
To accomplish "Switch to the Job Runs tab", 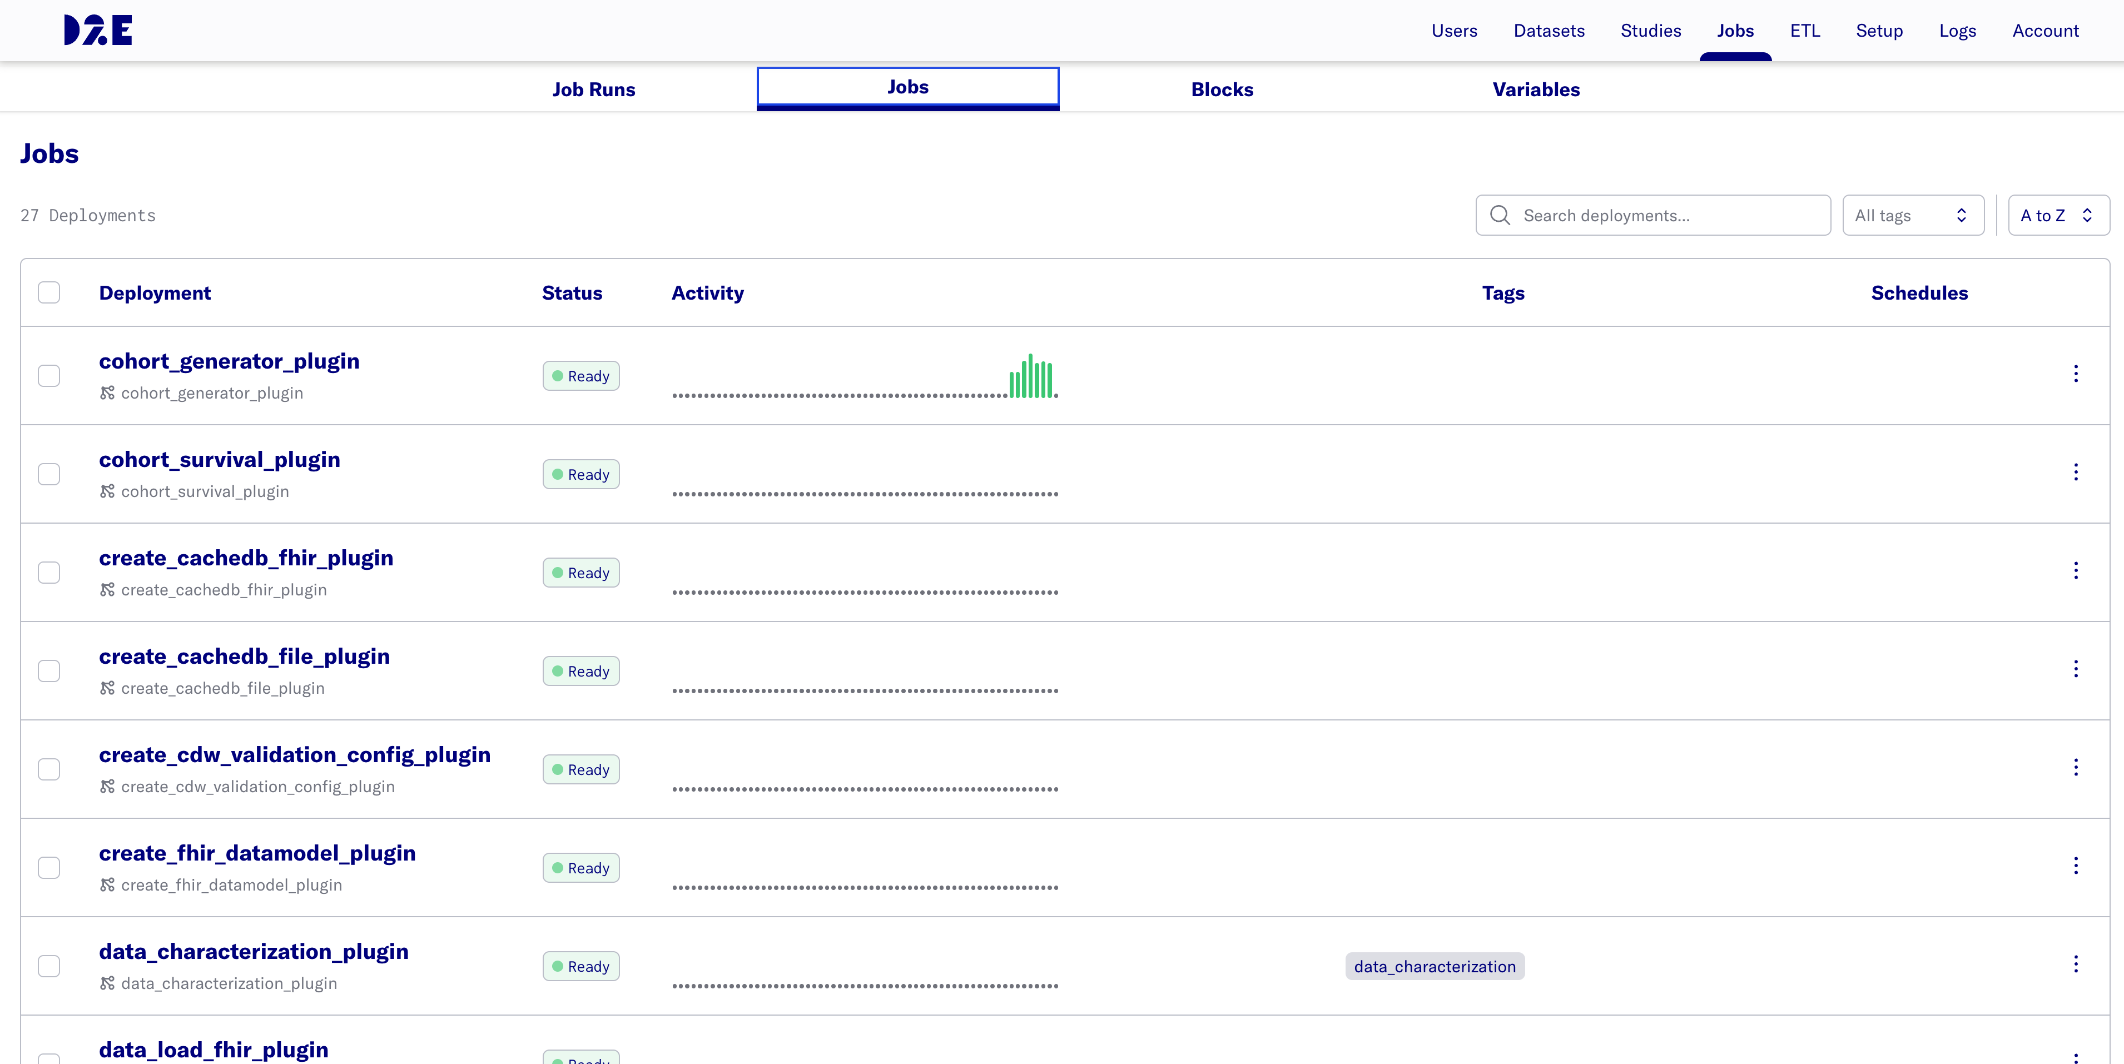I will click(x=593, y=89).
